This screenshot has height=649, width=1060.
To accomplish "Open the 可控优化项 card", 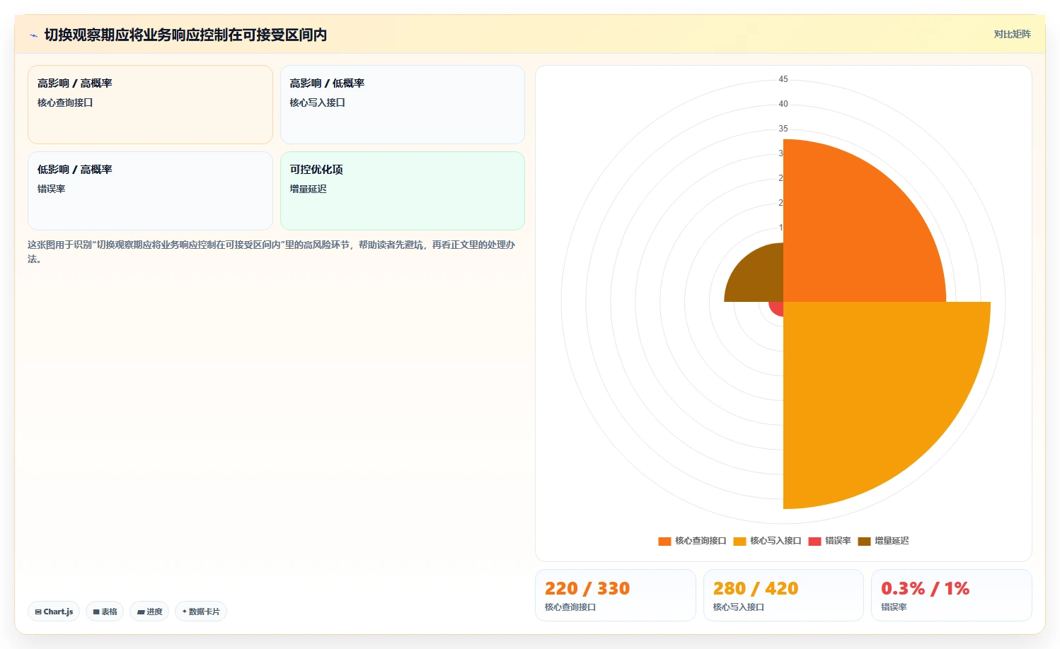I will coord(402,191).
